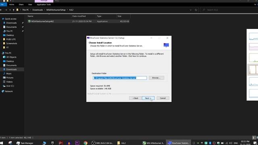Click the MSIAfterburnerSetup462 application icon
This screenshot has width=258, height=145.
29,21
